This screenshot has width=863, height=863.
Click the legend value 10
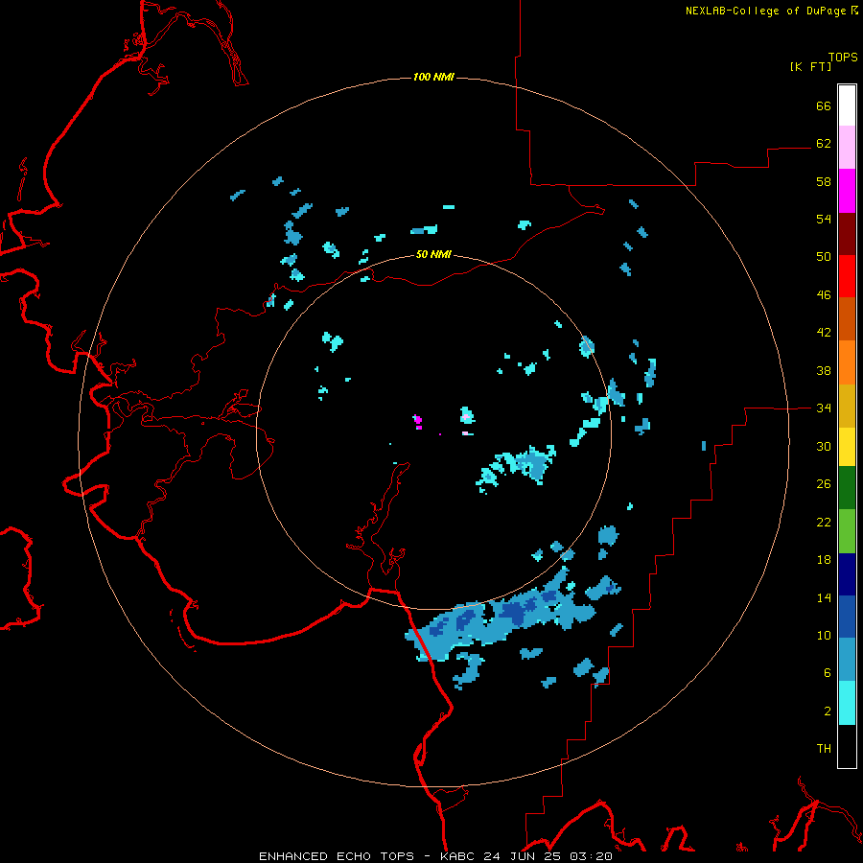(x=824, y=635)
